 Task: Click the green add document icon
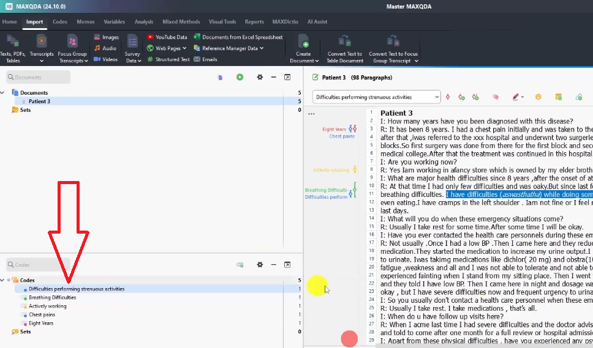[x=240, y=77]
